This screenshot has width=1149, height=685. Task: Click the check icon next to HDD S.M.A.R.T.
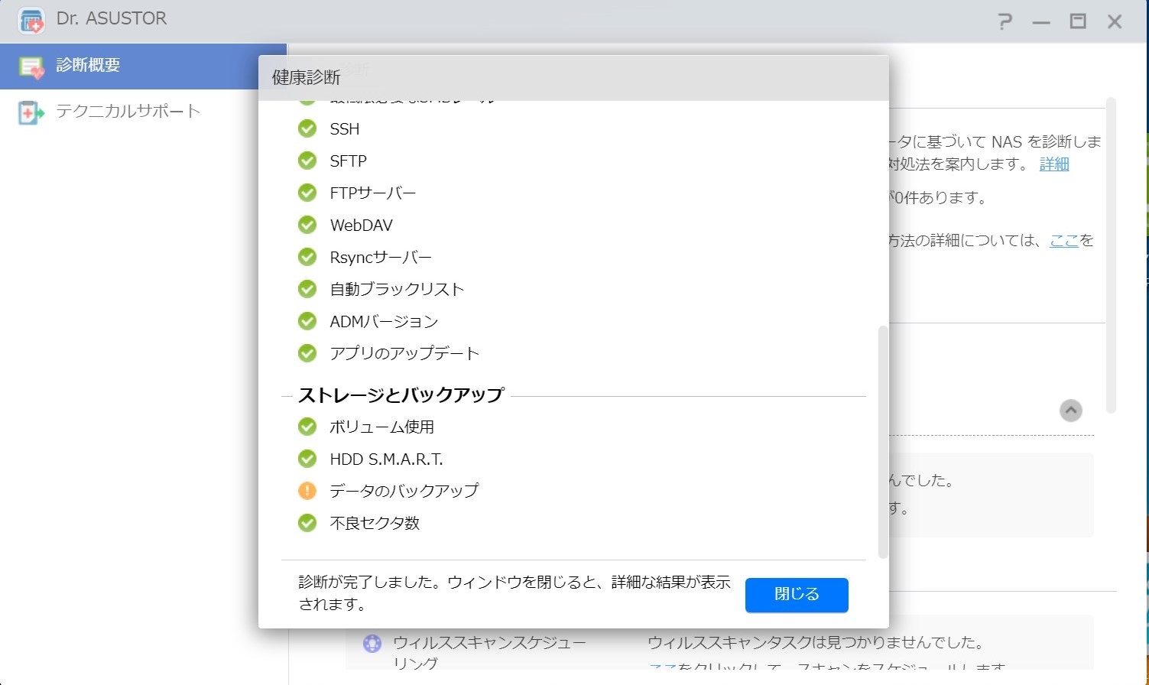[x=307, y=459]
